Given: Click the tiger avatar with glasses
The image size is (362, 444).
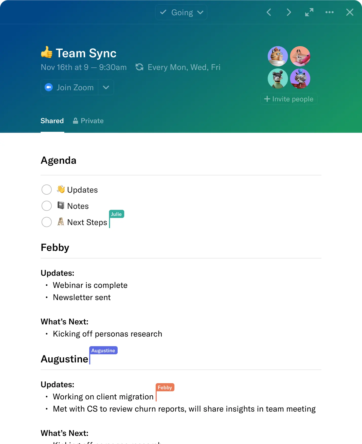Looking at the screenshot, I should point(278,56).
